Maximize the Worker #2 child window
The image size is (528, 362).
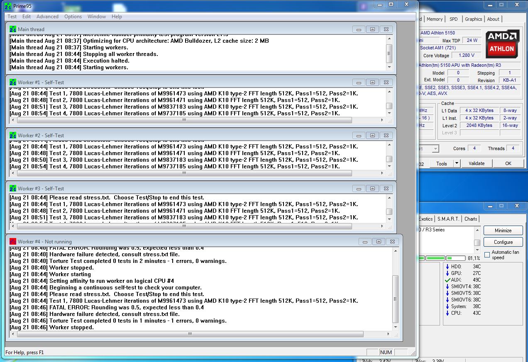click(372, 135)
